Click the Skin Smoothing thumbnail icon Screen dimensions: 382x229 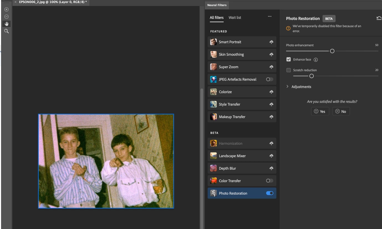point(213,54)
